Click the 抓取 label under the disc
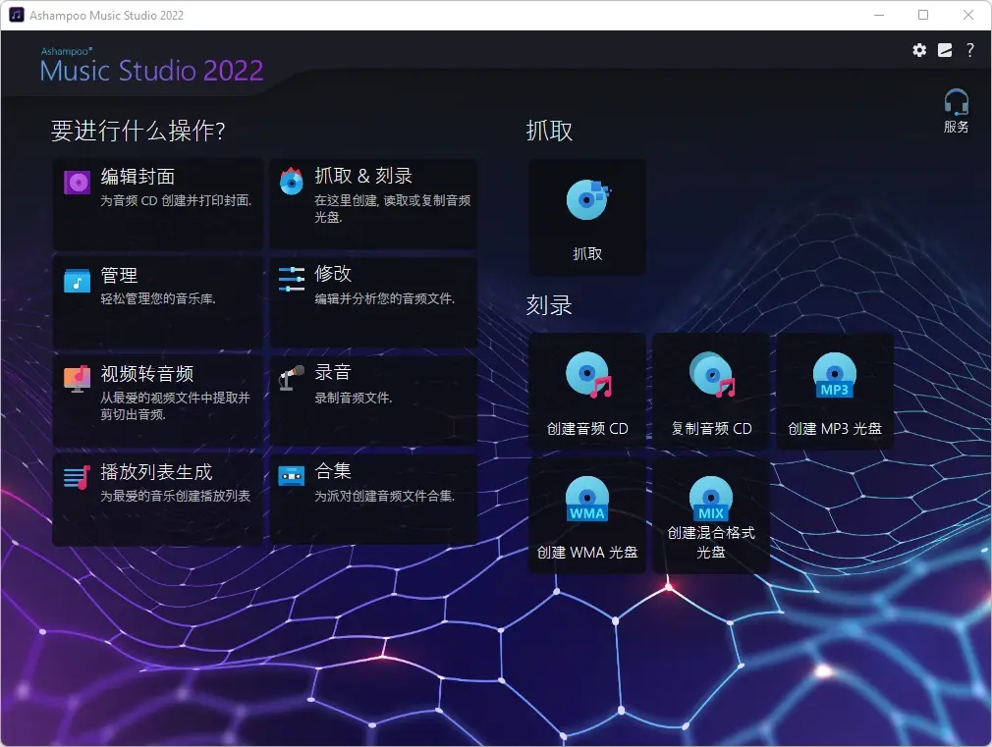Viewport: 992px width, 747px height. pyautogui.click(x=587, y=253)
